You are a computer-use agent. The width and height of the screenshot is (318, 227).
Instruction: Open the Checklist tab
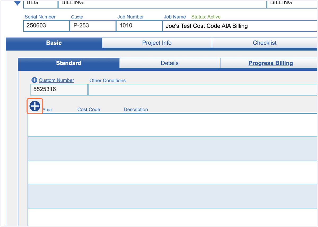tap(264, 43)
